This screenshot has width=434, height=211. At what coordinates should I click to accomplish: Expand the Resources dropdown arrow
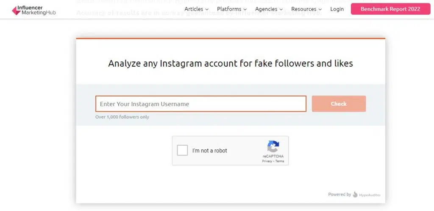tap(320, 9)
